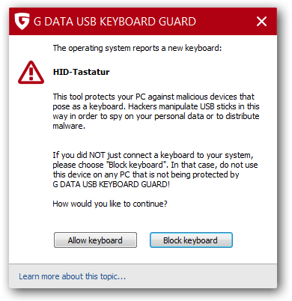Close the USB Keyboard Guard dialog
Viewport: 292px width, 301px height.
pyautogui.click(x=261, y=22)
